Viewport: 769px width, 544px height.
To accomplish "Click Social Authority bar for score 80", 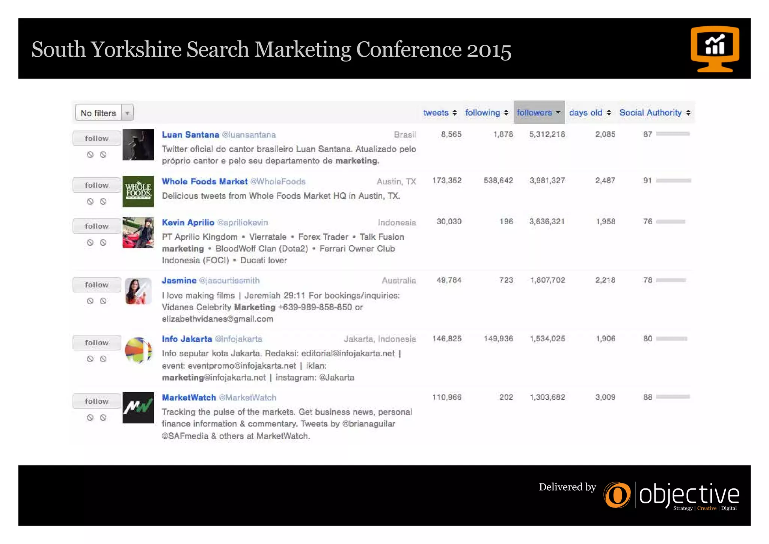I will (x=671, y=339).
